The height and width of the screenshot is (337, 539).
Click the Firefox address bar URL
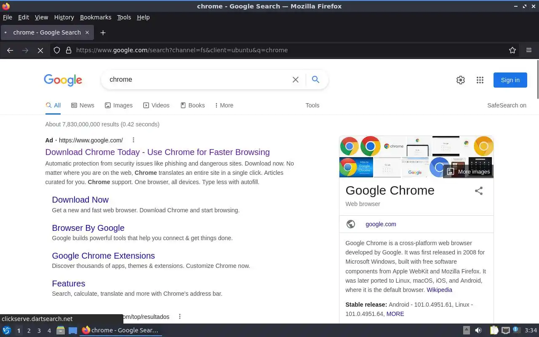point(182,50)
